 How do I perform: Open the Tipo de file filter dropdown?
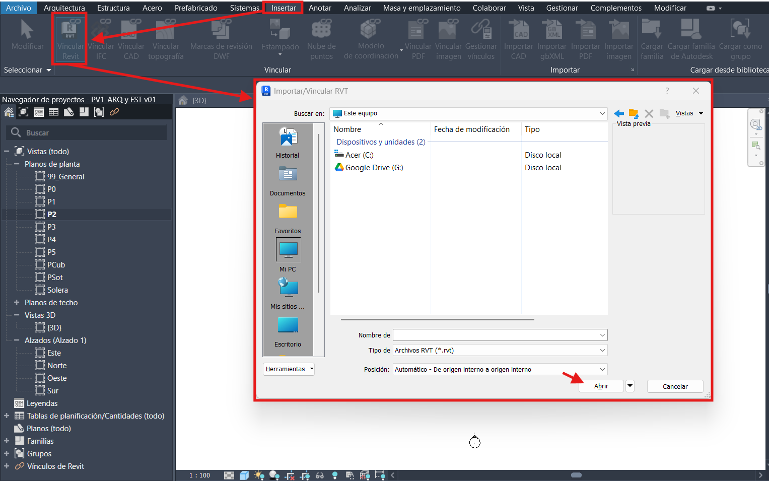[x=500, y=351]
